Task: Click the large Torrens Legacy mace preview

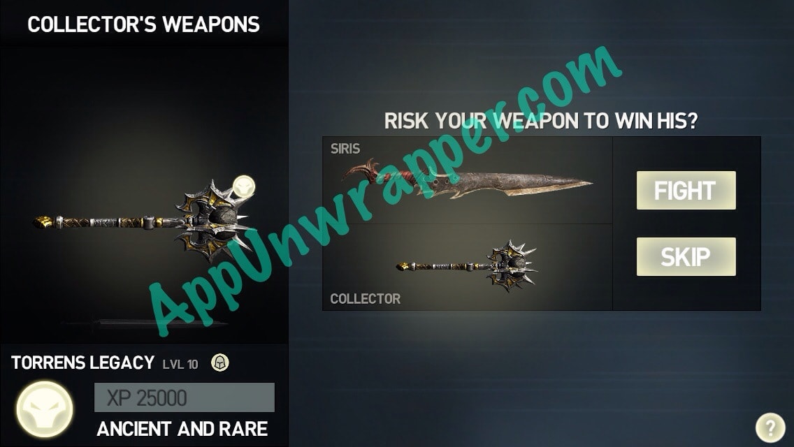Action: (x=144, y=221)
